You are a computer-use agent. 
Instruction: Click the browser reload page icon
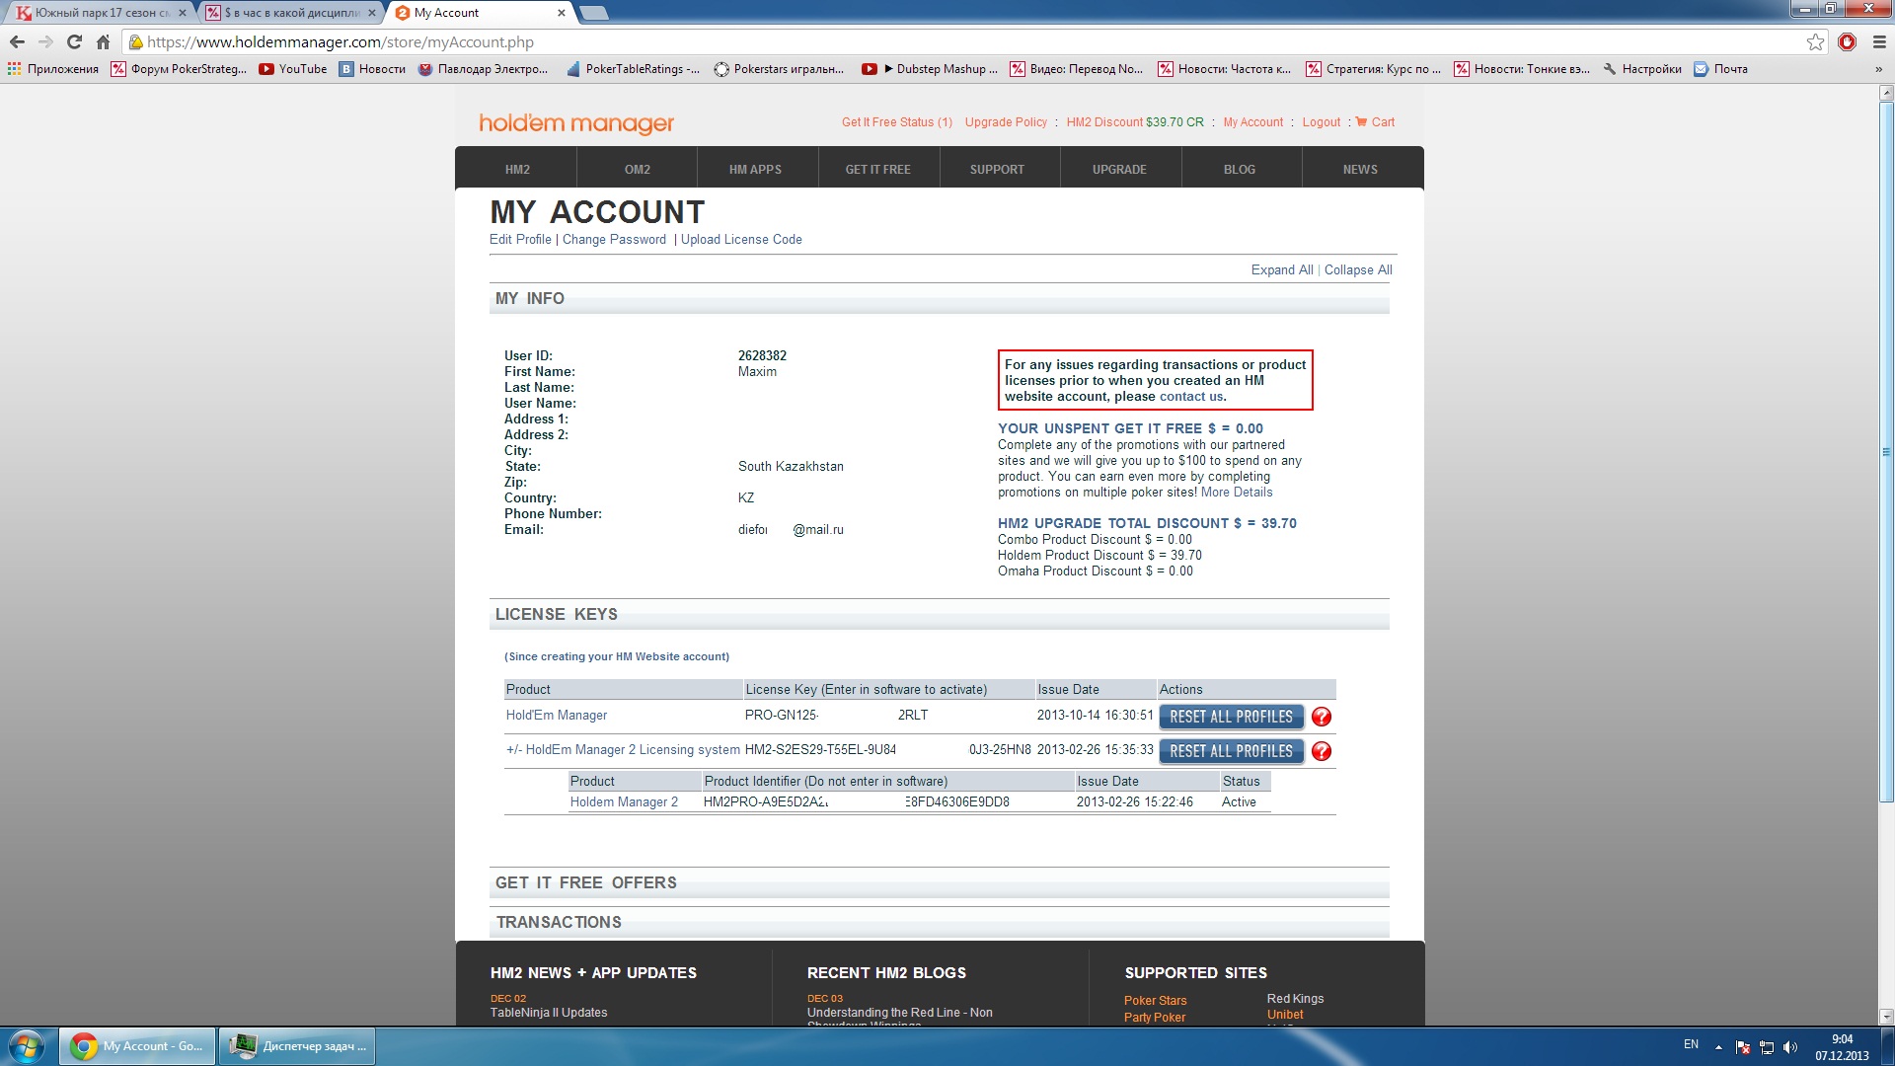coord(74,42)
